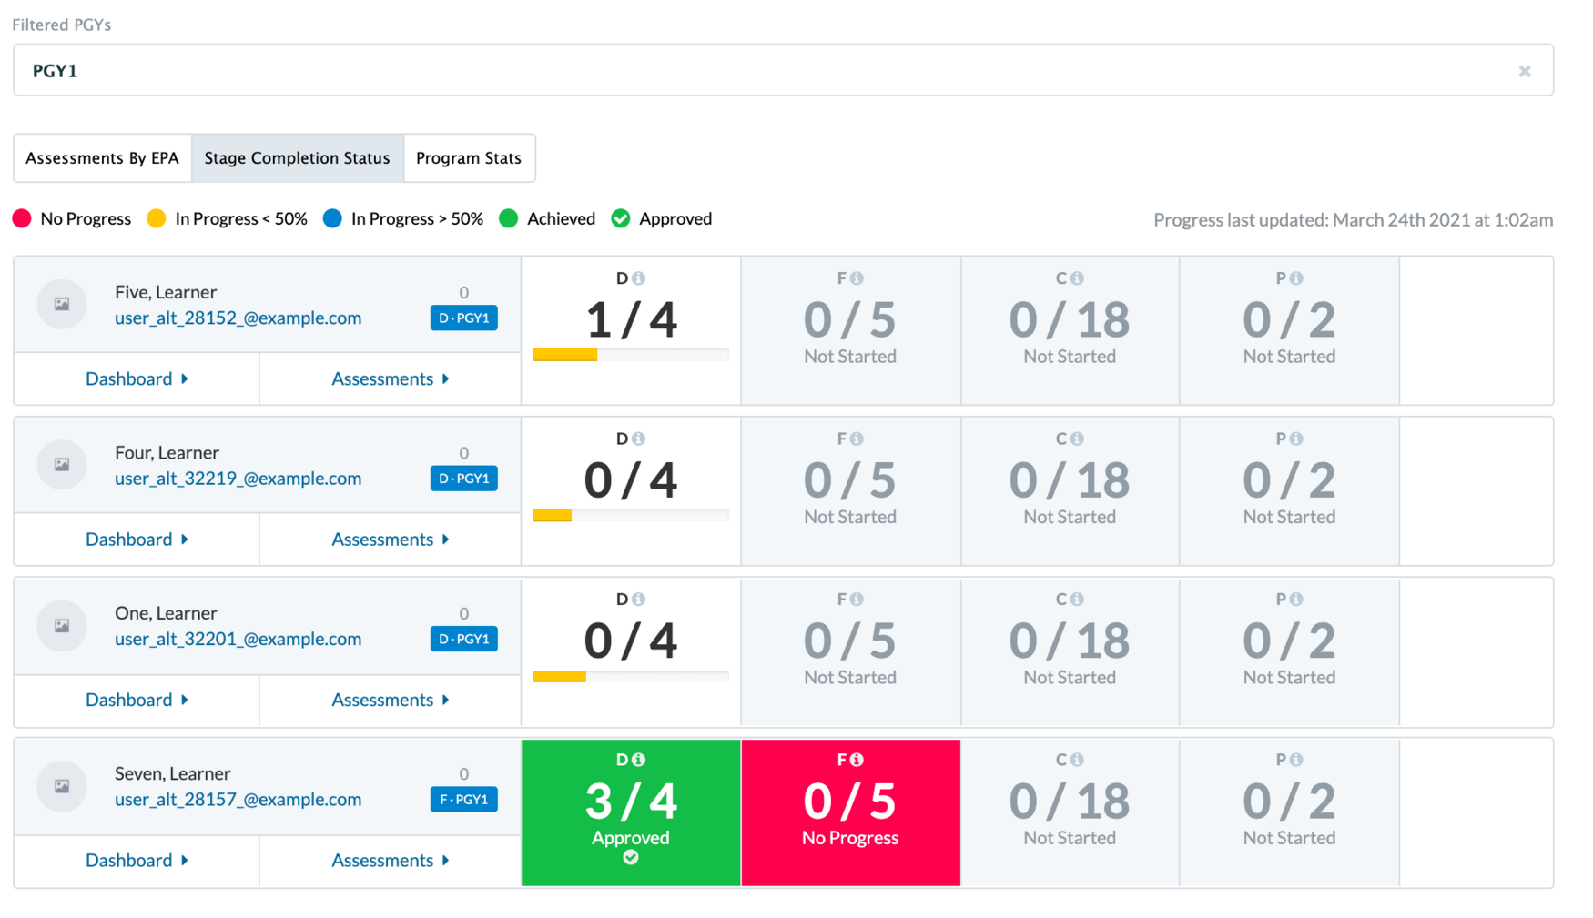1593x918 pixels.
Task: Click the 0 / 18 Not Started tile for One, Learner
Action: click(x=1070, y=651)
